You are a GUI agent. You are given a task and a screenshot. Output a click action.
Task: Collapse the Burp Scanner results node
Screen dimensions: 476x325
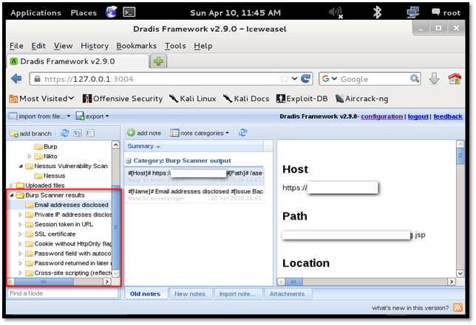12,195
